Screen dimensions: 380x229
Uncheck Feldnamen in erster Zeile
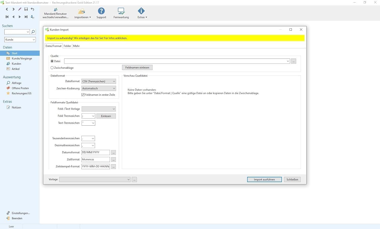coord(83,95)
